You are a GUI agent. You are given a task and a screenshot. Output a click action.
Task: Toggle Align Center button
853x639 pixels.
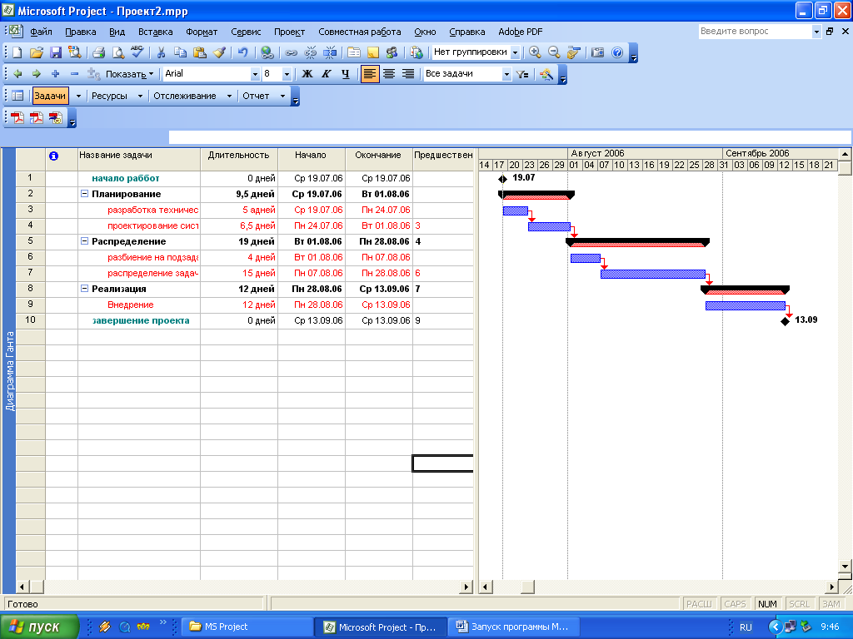389,74
